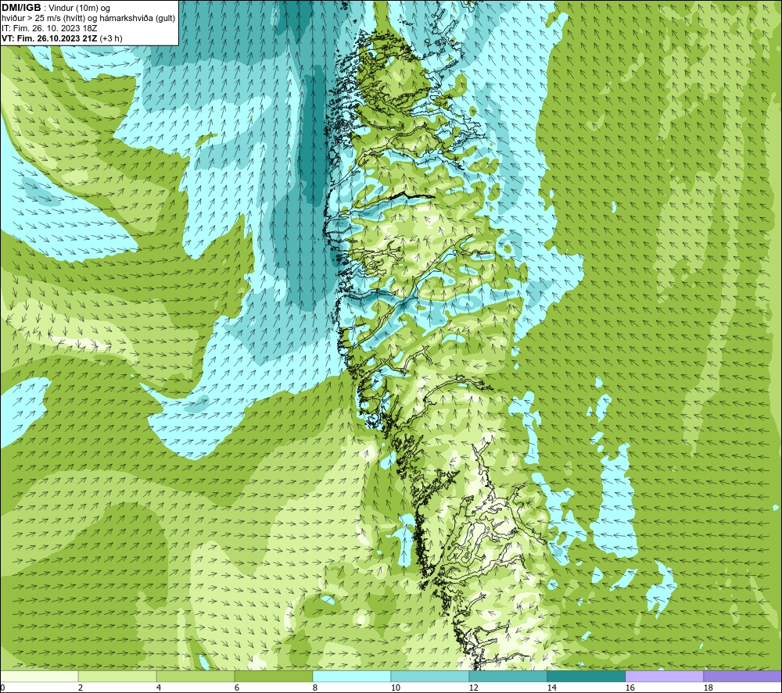Click the 2–4 m/s light green swatch
The width and height of the screenshot is (782, 693).
pos(117,676)
